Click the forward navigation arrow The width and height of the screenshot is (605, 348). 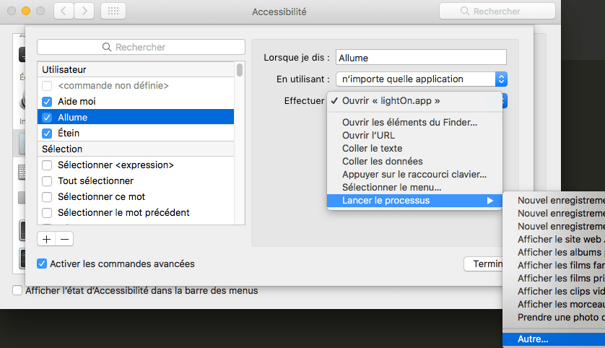click(84, 11)
